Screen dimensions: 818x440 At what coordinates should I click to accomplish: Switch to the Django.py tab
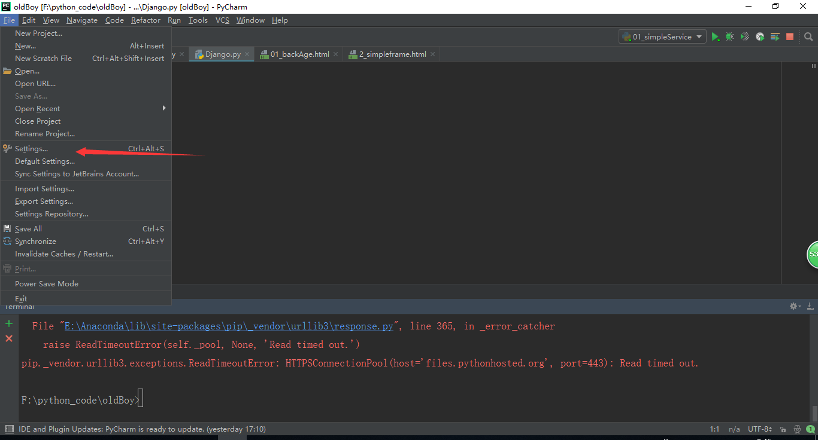223,54
